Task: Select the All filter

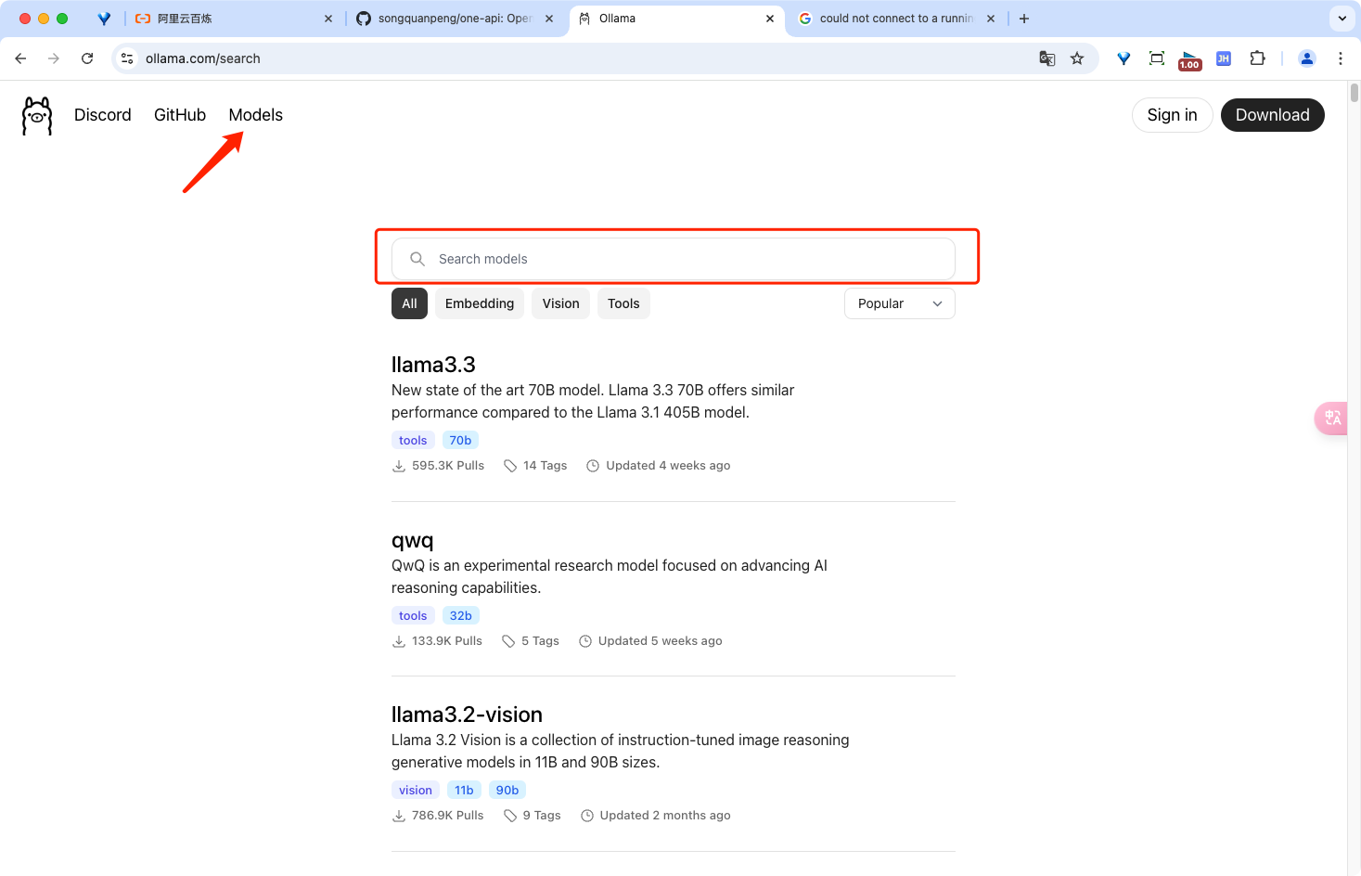Action: (x=409, y=303)
